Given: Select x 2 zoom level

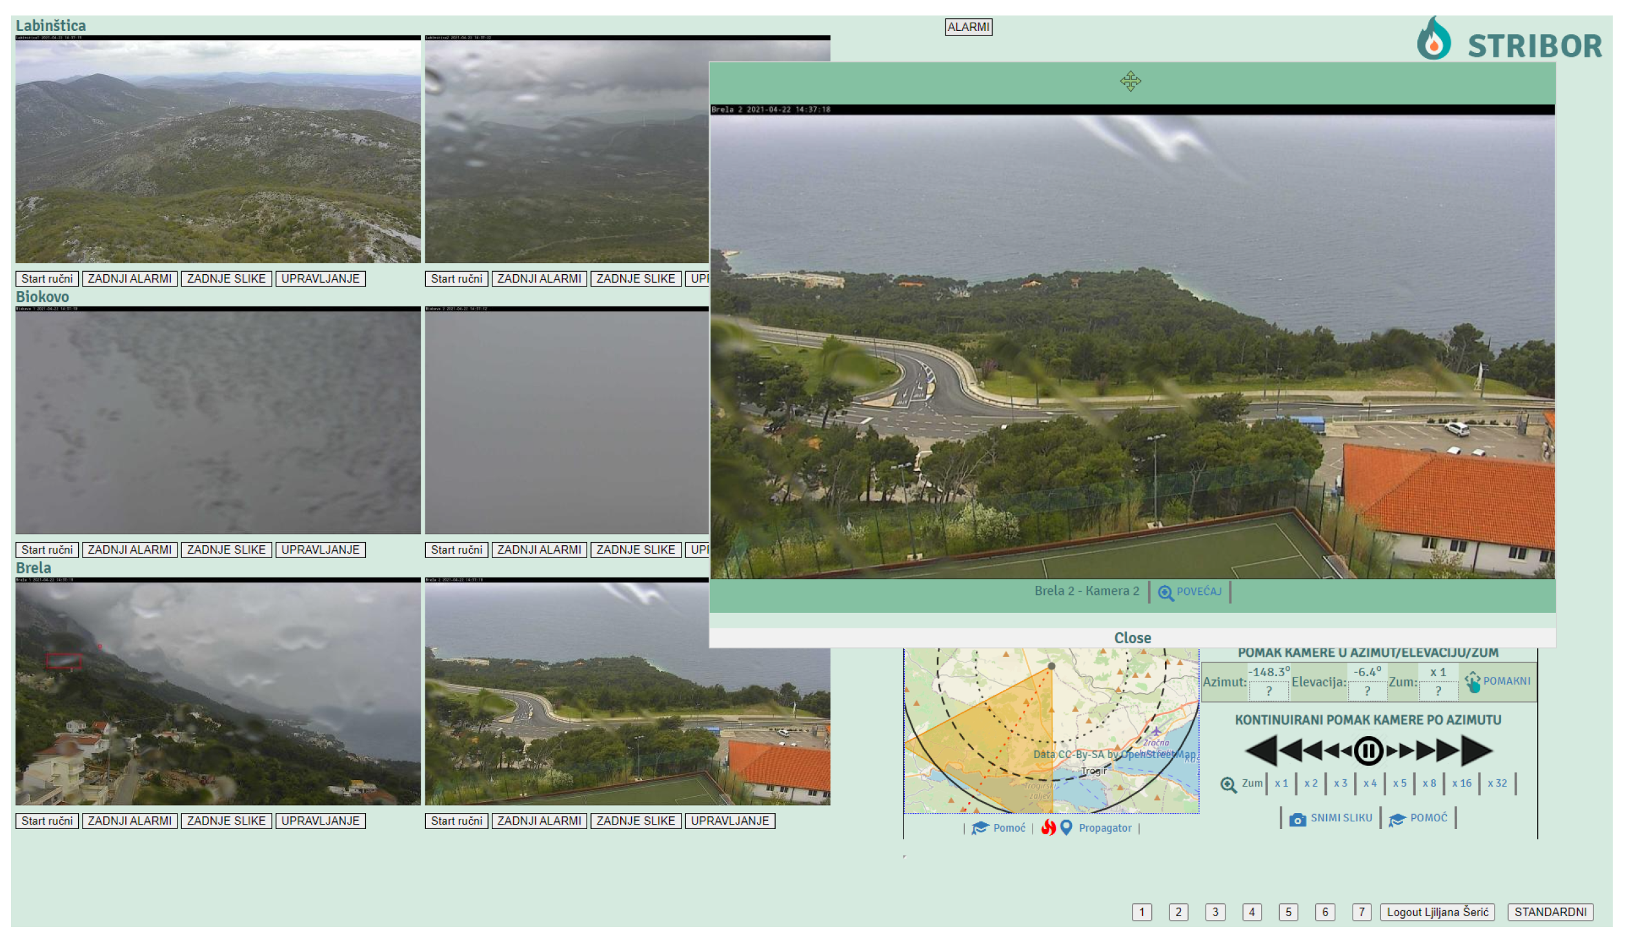Looking at the screenshot, I should tap(1310, 783).
